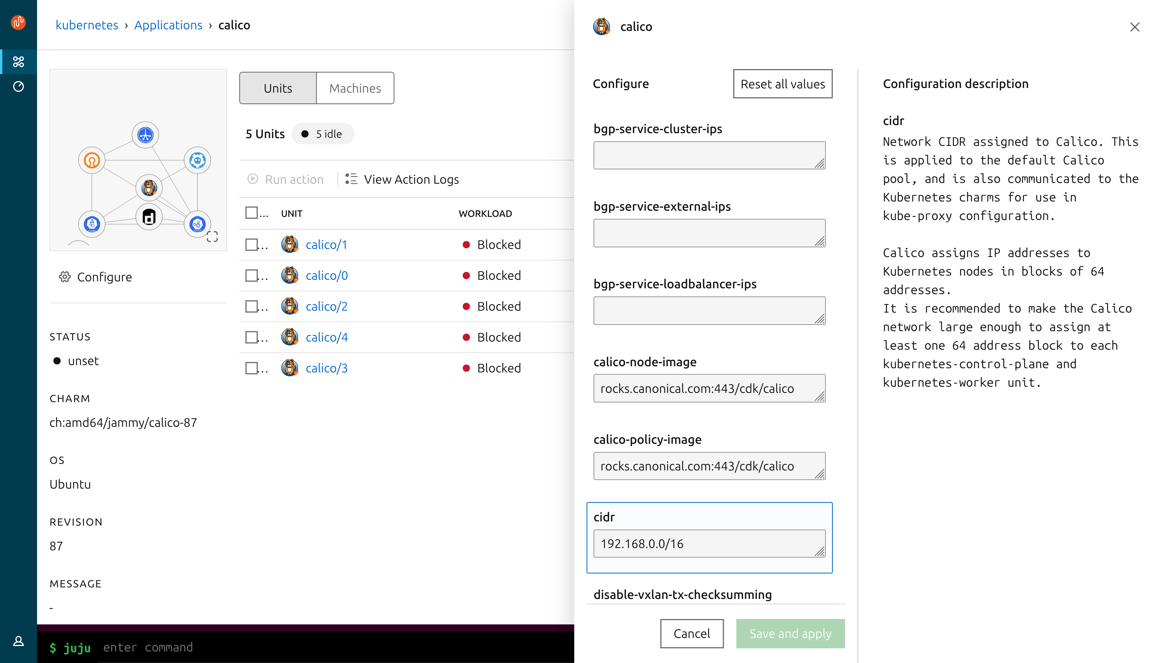Click the disable-vxlan-tx-checksumming label
The image size is (1167, 663).
click(x=683, y=594)
